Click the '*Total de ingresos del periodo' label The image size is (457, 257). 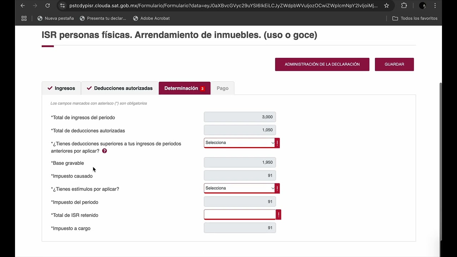click(83, 117)
